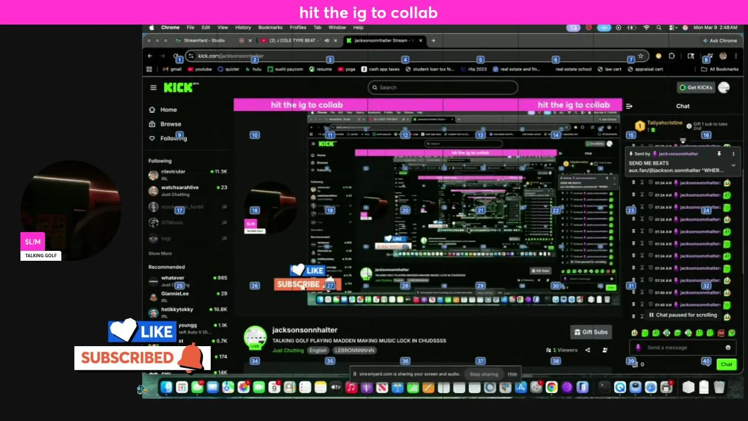Open Photos from the dock
Viewport: 748px width, 421px height.
(243, 387)
